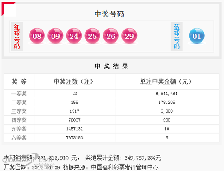Click the 一等奖 row label
Viewport: 224px width, 171px height.
coord(19,94)
